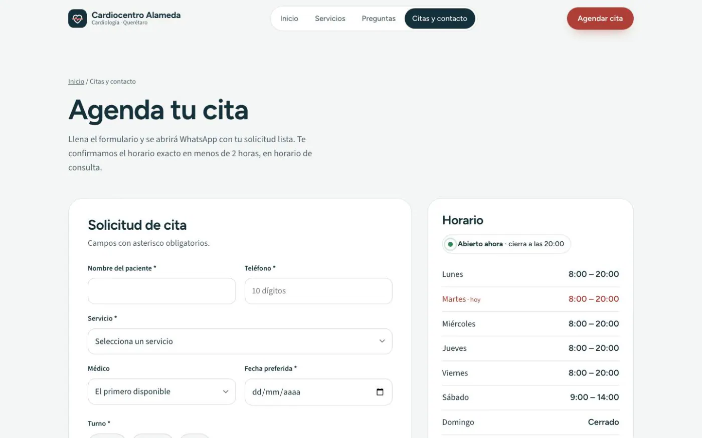Click the 'Fecha preferida *' label
Screen dimensions: 702x438
pos(271,368)
